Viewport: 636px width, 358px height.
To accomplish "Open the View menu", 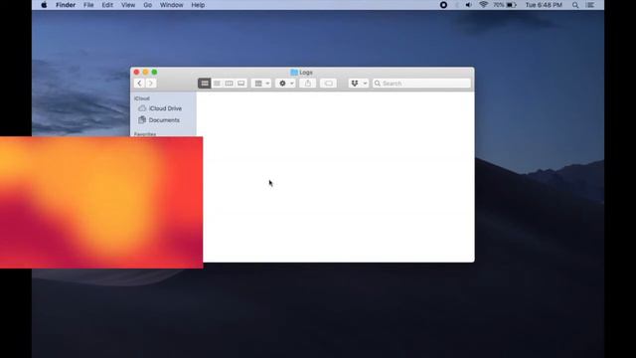I will 128,5.
